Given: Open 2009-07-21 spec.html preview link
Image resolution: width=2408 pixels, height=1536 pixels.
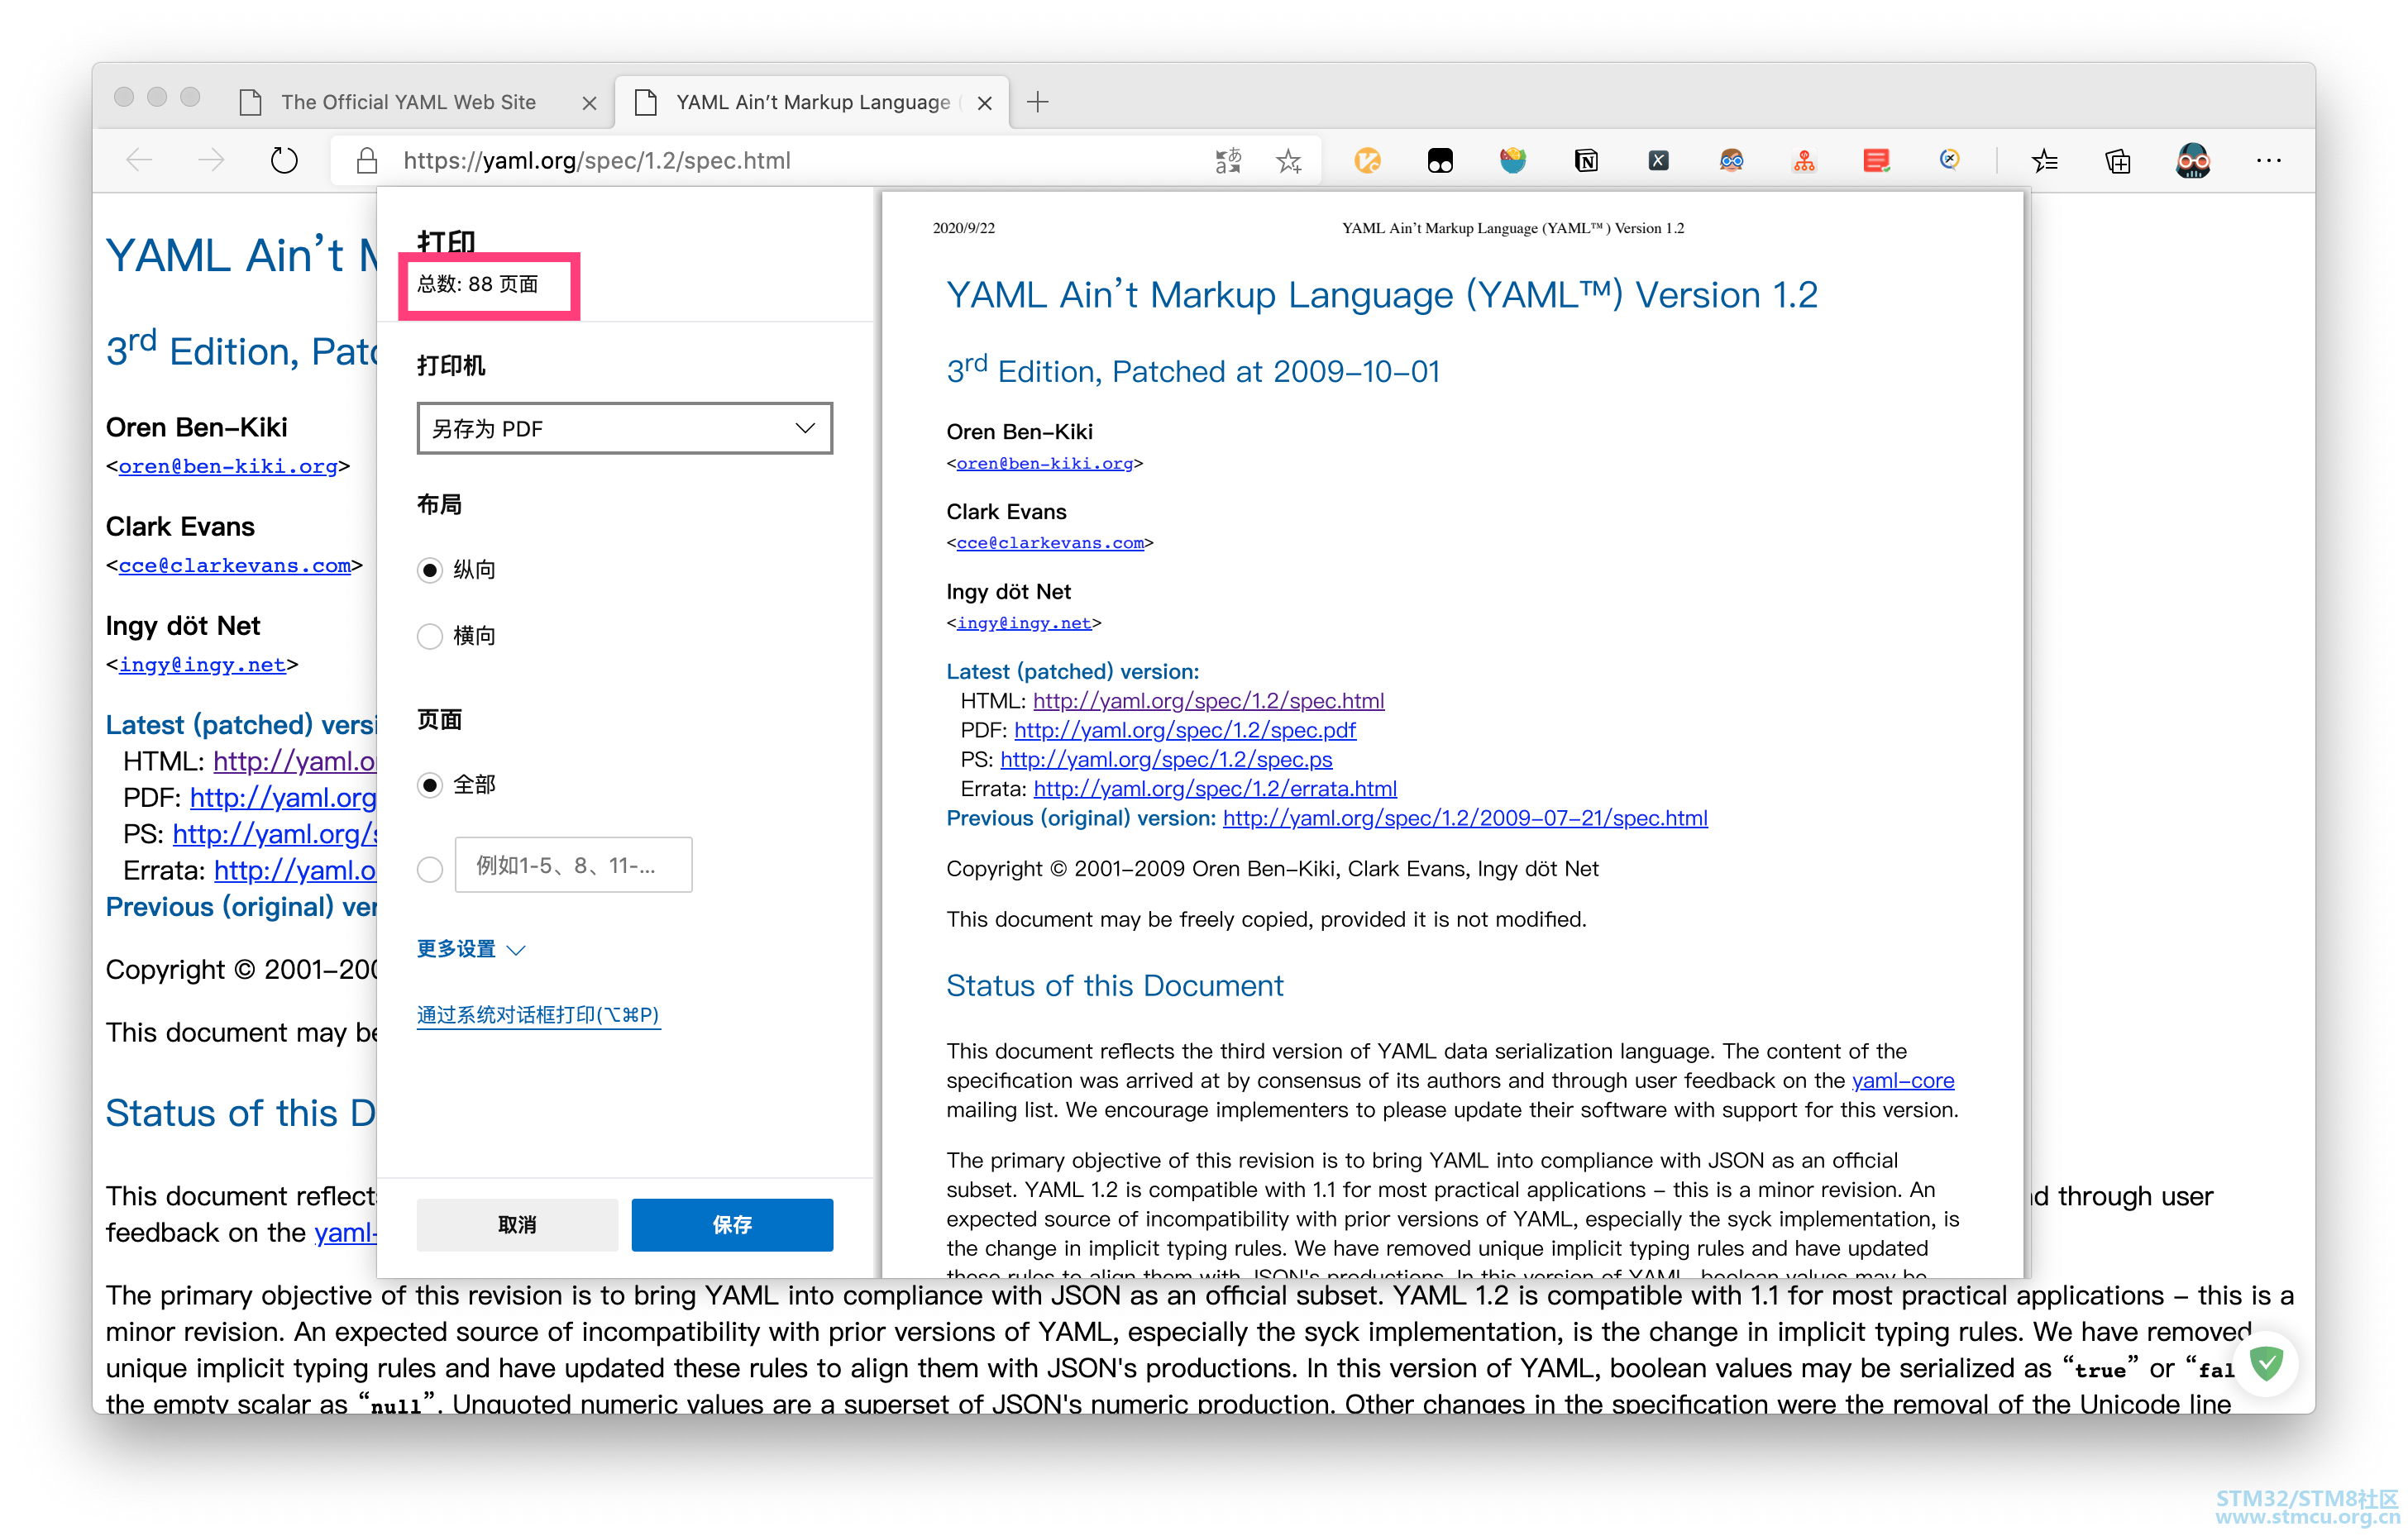Looking at the screenshot, I should pos(1465,818).
